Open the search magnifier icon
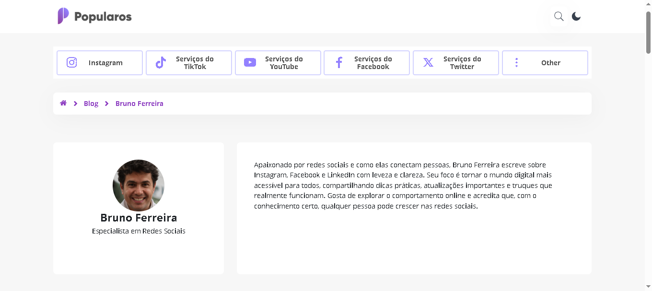652x291 pixels. click(x=558, y=16)
